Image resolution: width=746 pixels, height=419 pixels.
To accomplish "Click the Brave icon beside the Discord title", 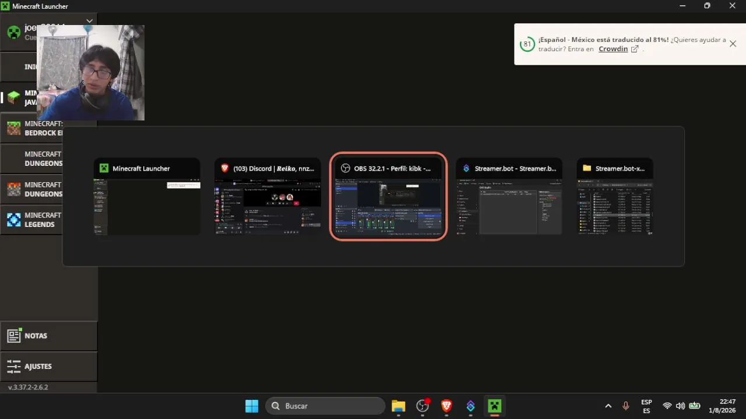I will (x=224, y=168).
